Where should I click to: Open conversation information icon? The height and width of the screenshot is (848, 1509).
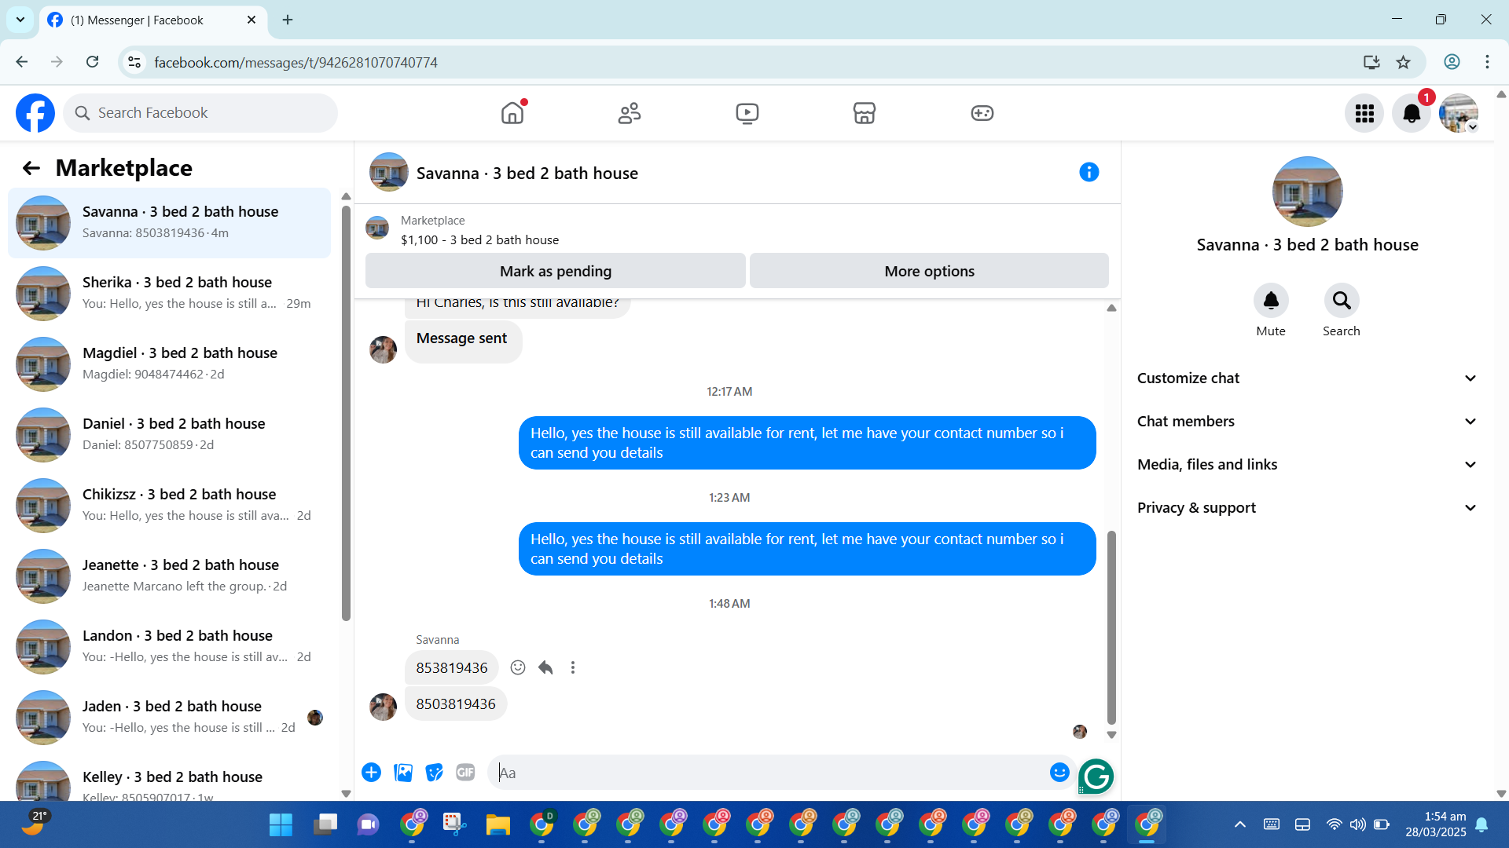point(1089,172)
